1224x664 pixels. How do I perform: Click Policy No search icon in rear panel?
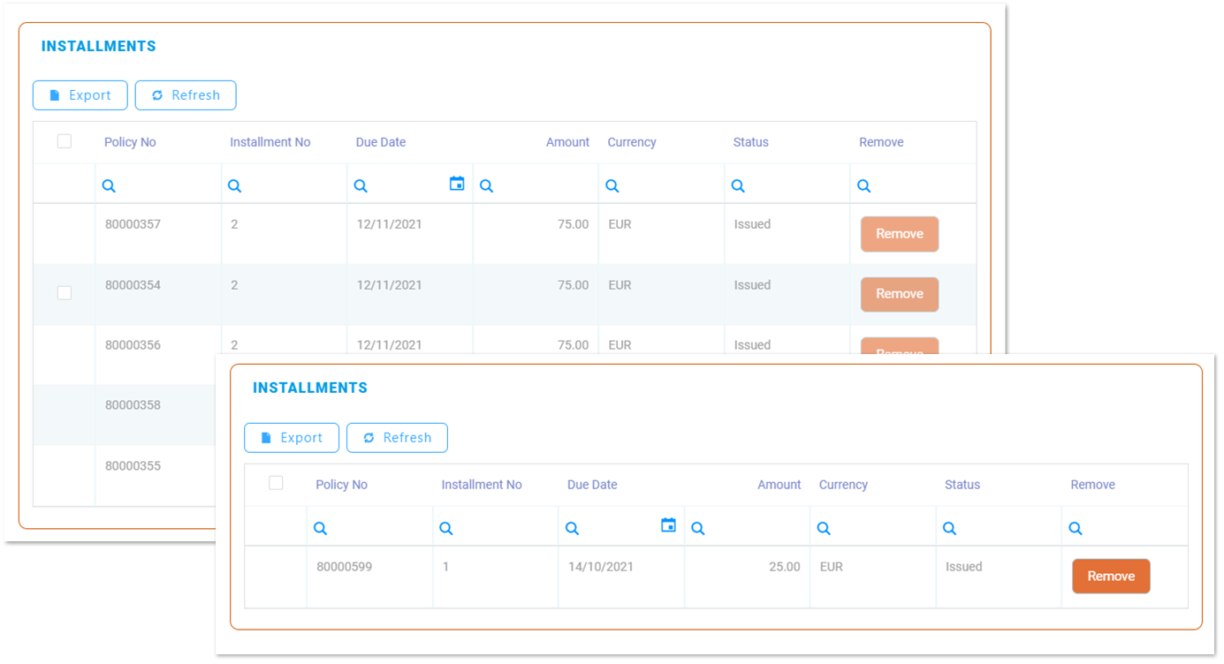(109, 186)
